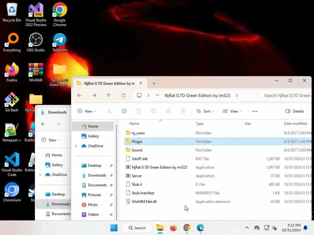The width and height of the screenshot is (314, 235).
Task: Show hidden breadcrumb path ellipsis
Action: 157,95
